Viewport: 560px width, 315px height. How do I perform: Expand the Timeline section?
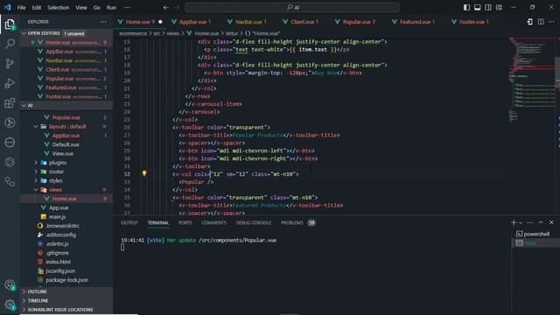pos(67,300)
